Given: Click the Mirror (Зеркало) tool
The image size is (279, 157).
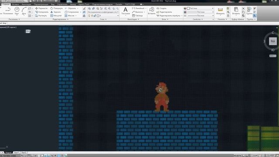Looking at the screenshot, I should (55, 12).
